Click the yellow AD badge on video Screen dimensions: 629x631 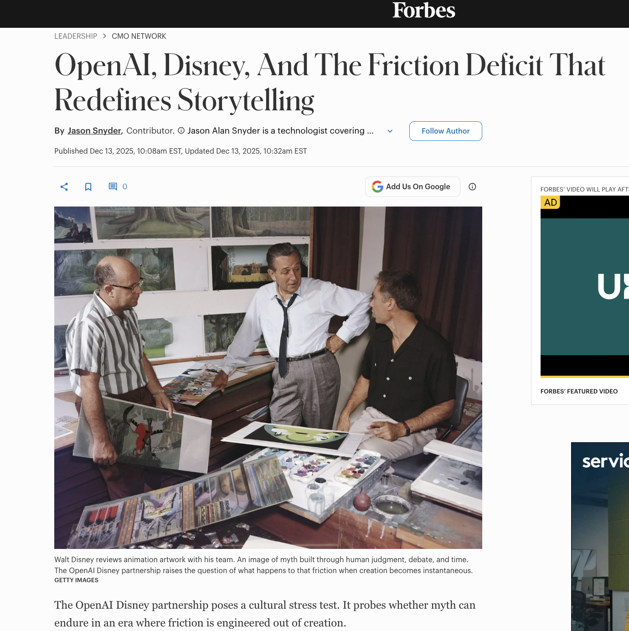pos(550,202)
